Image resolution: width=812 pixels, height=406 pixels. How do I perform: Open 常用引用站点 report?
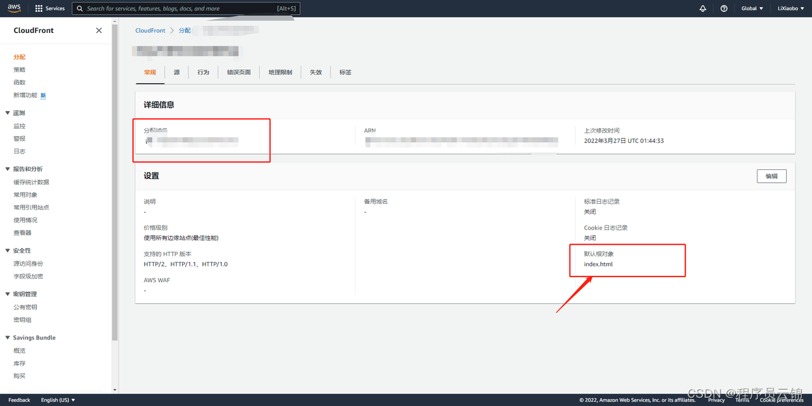click(x=31, y=207)
